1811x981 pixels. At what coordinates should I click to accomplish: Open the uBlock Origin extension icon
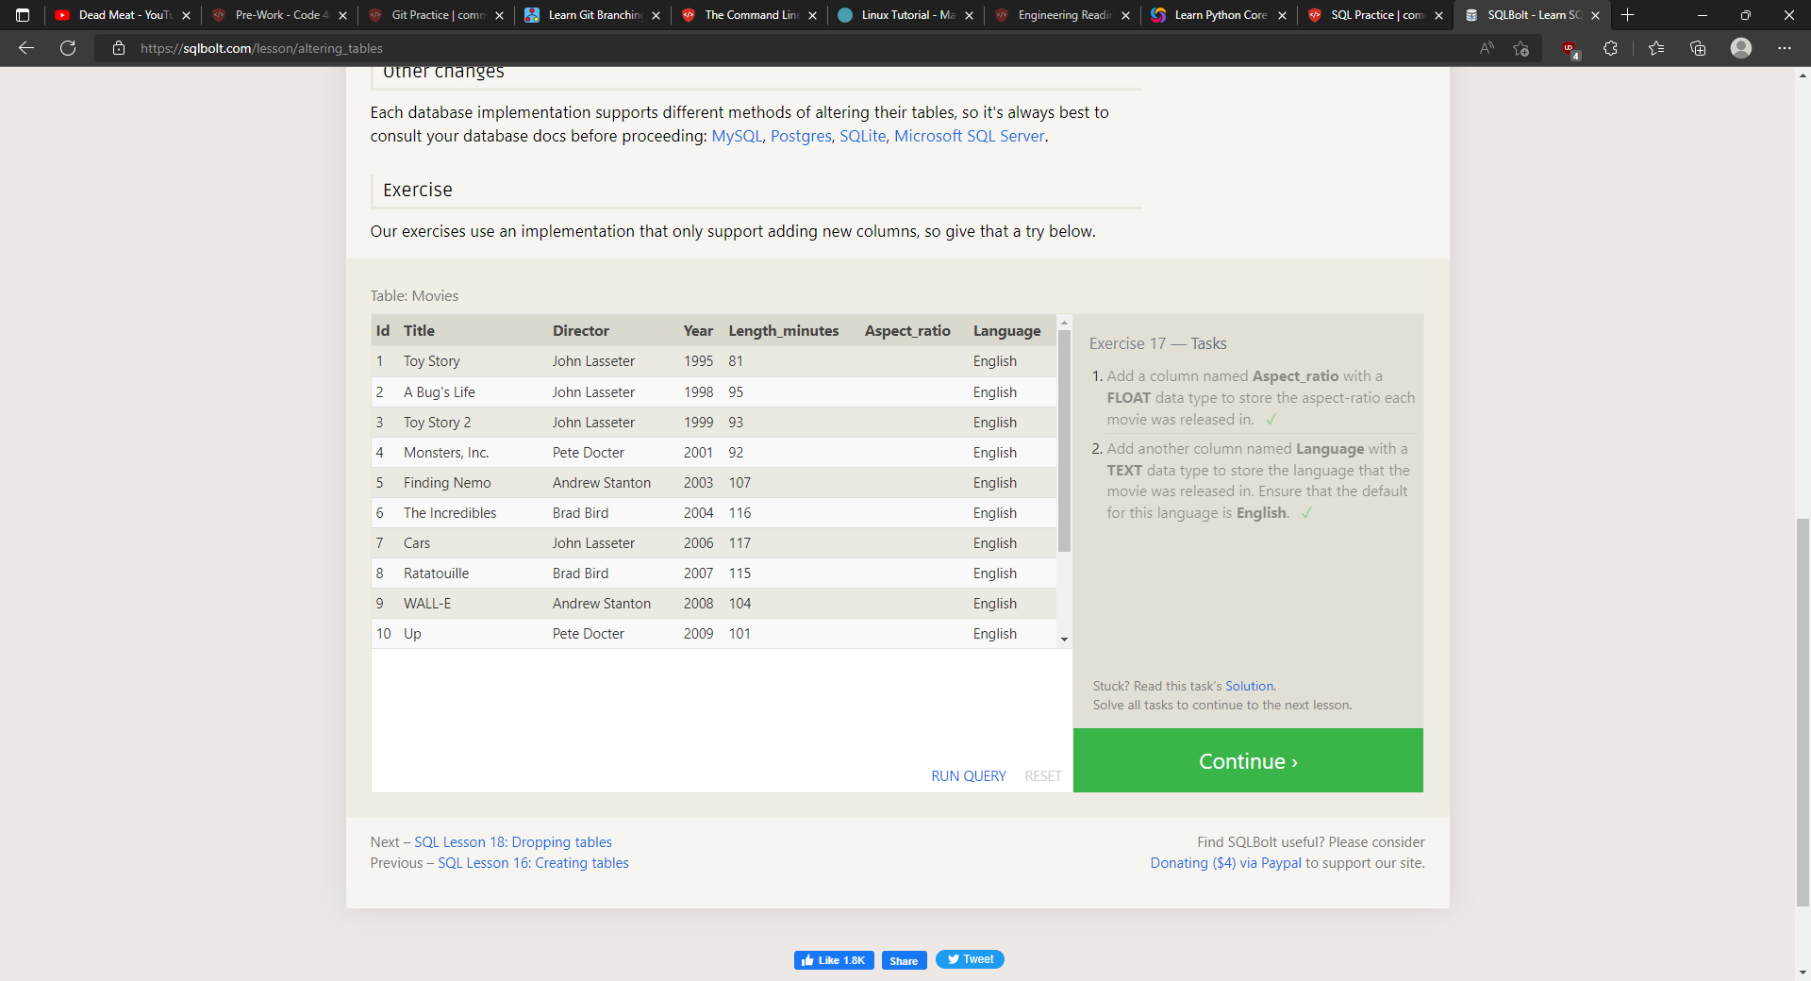pos(1569,48)
